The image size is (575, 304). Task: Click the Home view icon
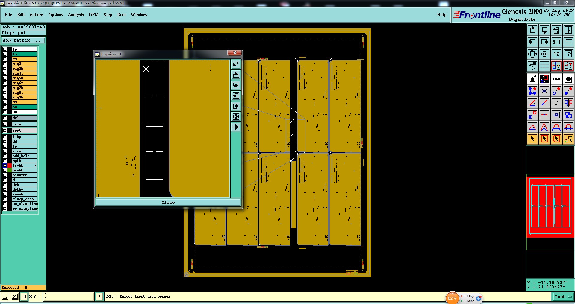[556, 30]
